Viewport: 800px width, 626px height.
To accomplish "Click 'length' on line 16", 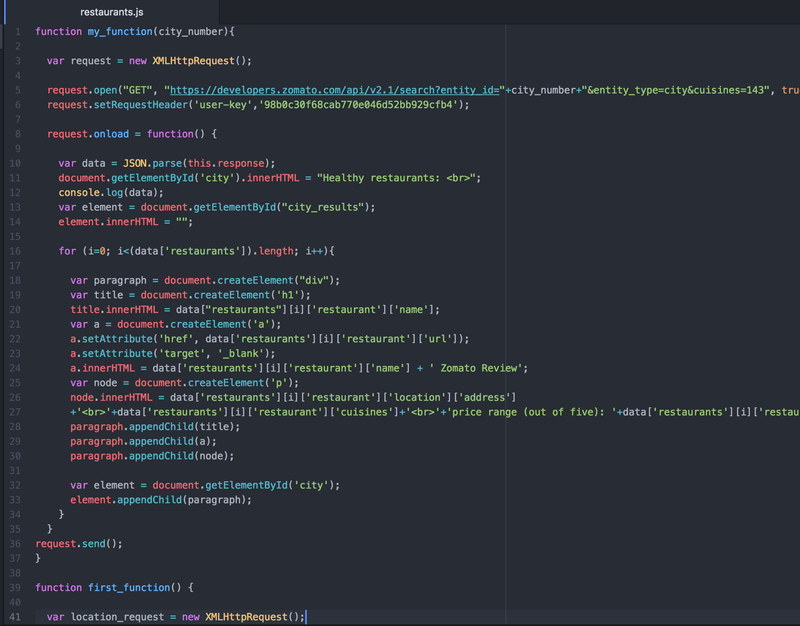I will 276,251.
